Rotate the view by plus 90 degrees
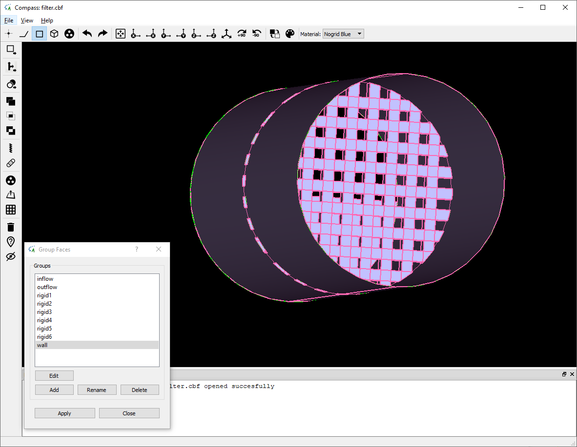 (x=242, y=34)
